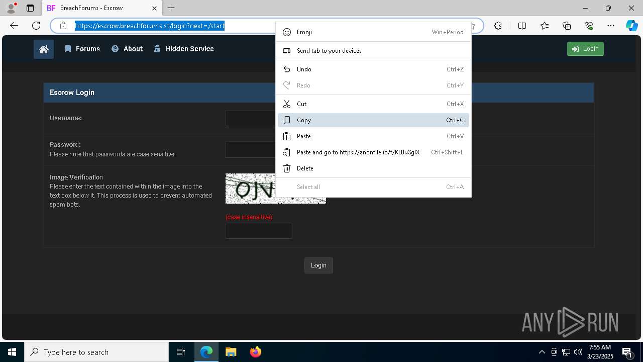Viewport: 643px width, 362px height.
Task: Open the tab actions menu icon
Action: pos(30,8)
